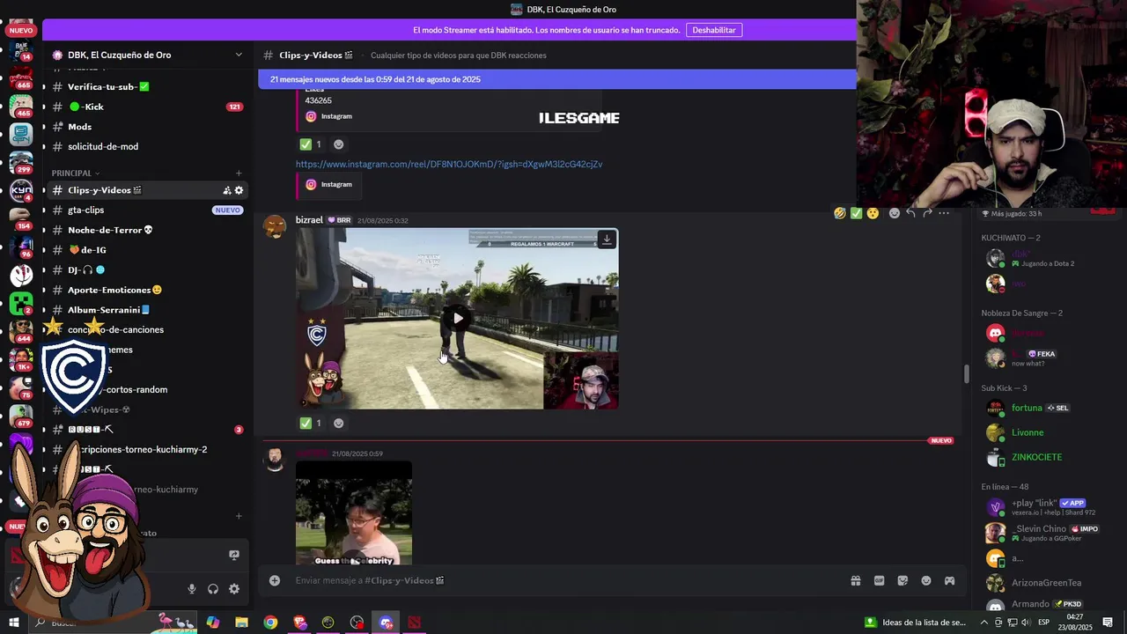
Task: Open the sticker picker
Action: coord(902,581)
